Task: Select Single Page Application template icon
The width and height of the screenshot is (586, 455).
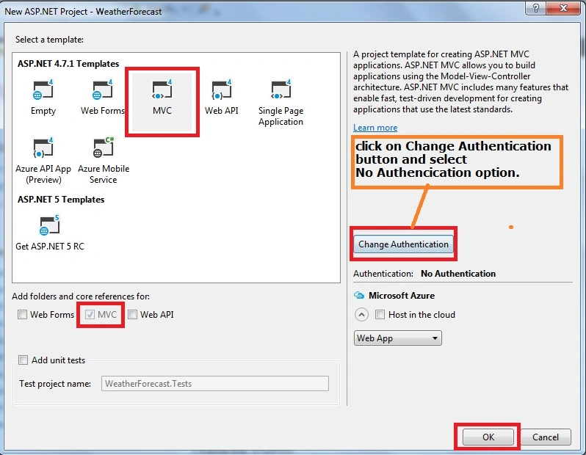Action: [281, 90]
